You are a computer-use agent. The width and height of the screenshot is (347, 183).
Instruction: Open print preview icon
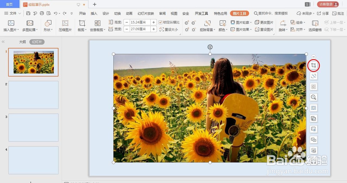(x=49, y=13)
